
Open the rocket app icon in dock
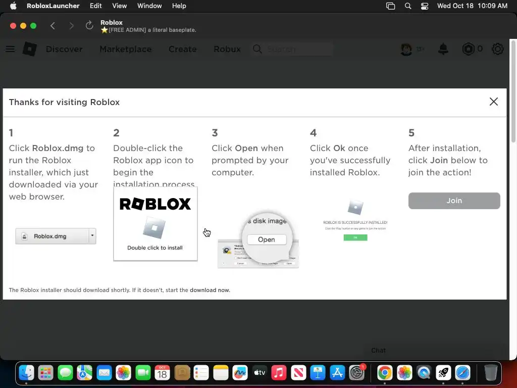[443, 373]
